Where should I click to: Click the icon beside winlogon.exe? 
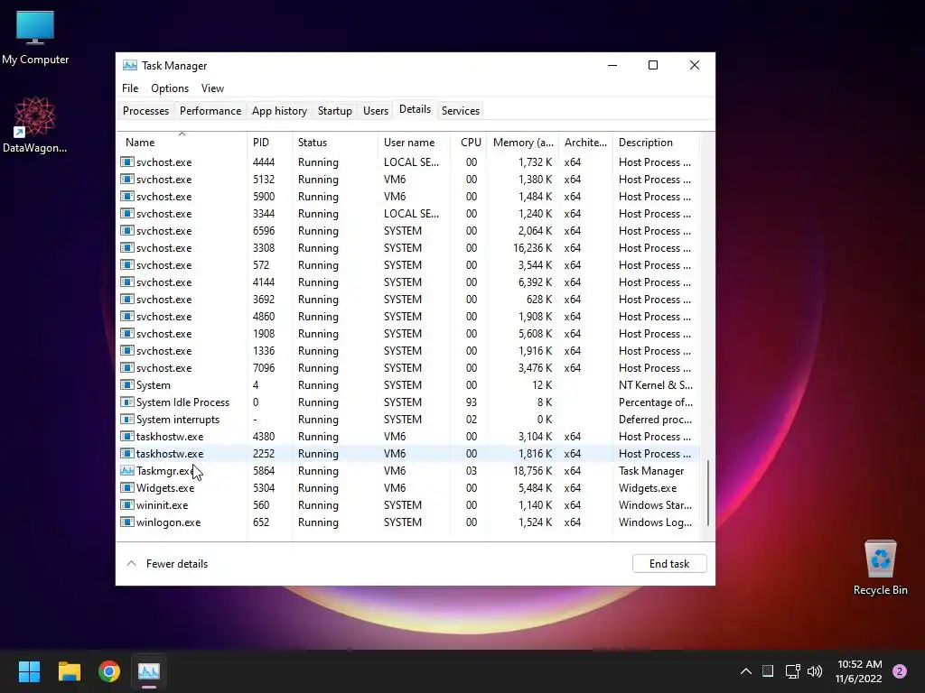click(x=126, y=522)
